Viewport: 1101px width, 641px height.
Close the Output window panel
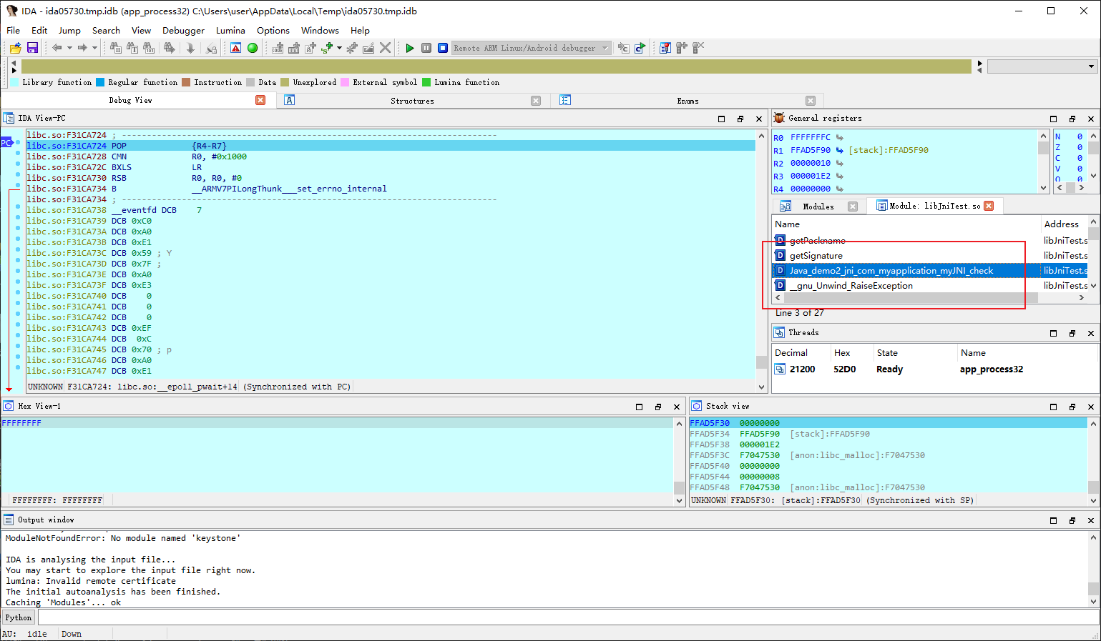pos(1091,520)
